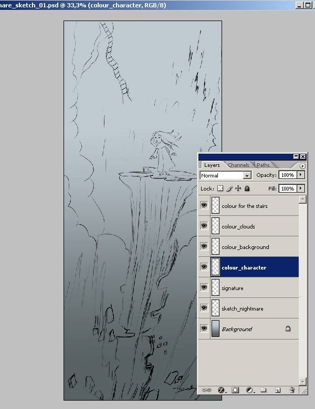Switch to the Paths tab
315x409 pixels.
coord(263,165)
